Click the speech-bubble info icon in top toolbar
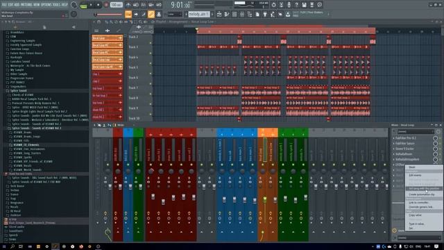Image resolution: width=444 pixels, height=250 pixels. click(x=319, y=5)
